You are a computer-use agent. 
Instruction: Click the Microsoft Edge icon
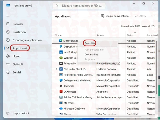[x=61, y=41]
